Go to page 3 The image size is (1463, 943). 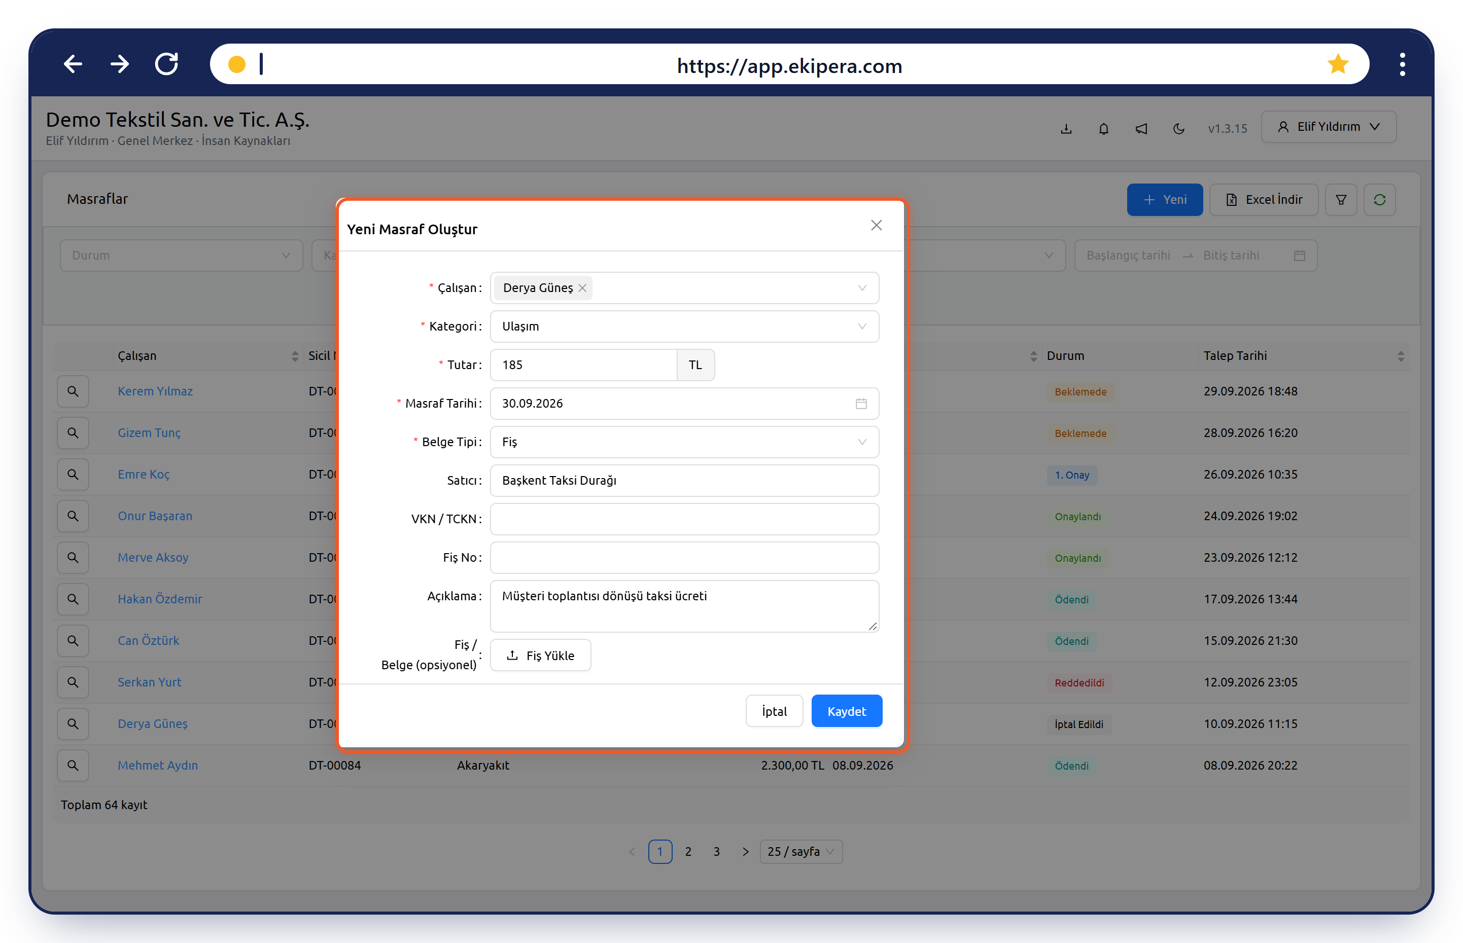716,852
